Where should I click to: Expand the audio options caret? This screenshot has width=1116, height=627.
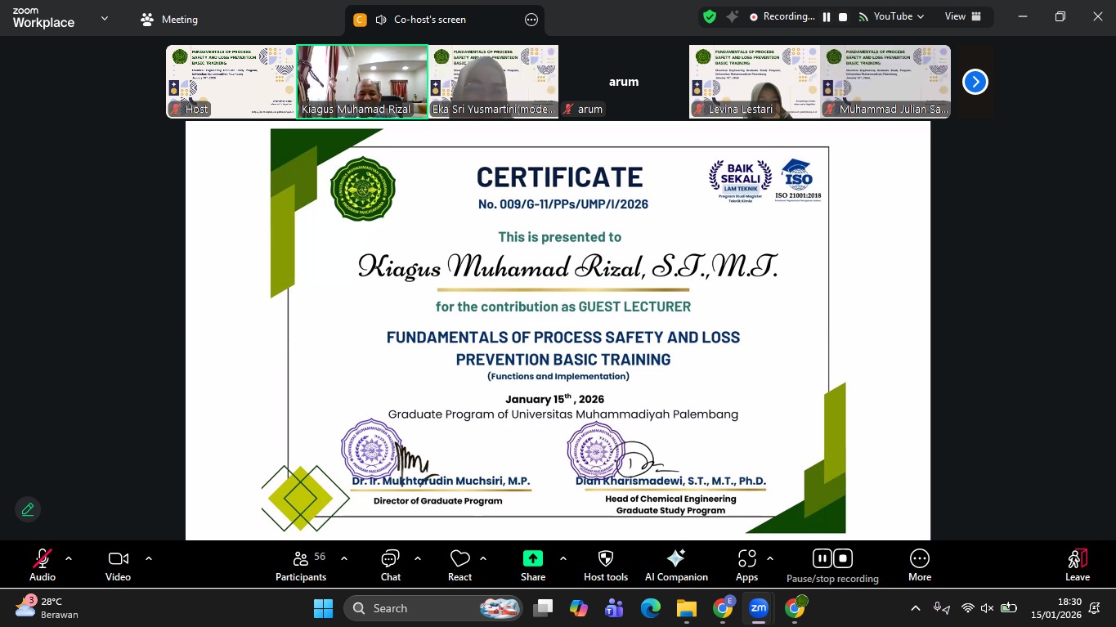coord(69,559)
